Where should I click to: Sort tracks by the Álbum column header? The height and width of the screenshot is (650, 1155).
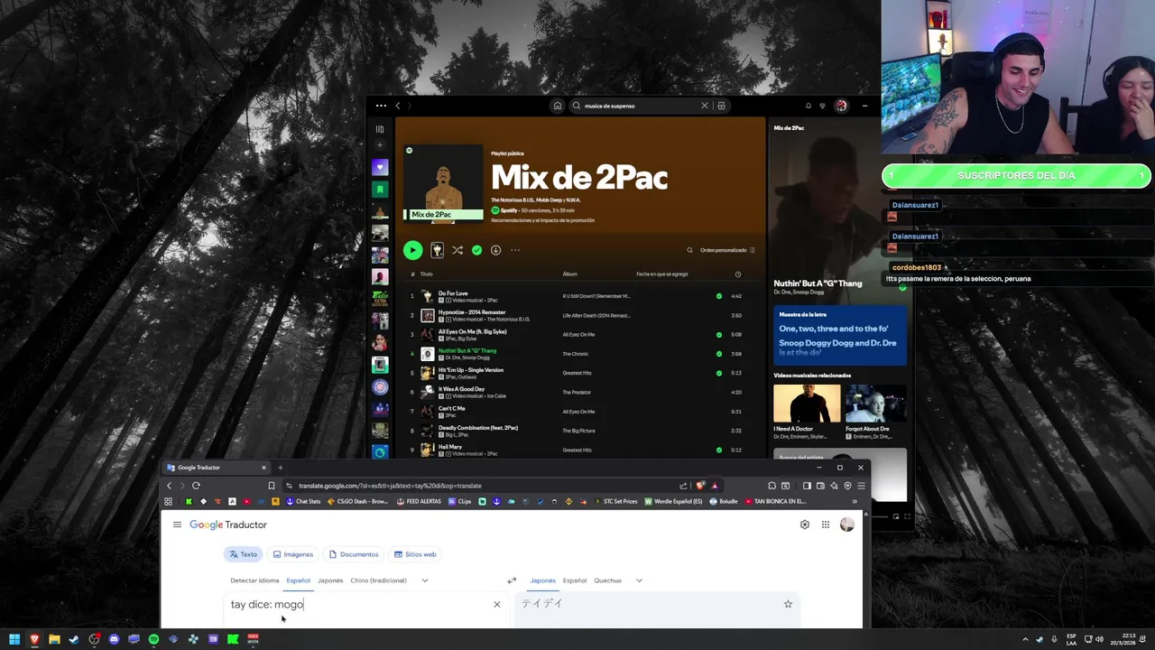[569, 274]
